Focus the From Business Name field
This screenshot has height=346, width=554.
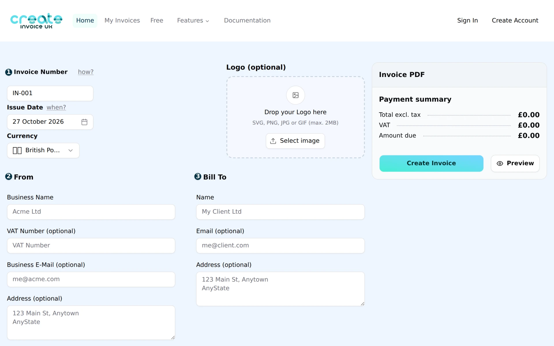91,212
